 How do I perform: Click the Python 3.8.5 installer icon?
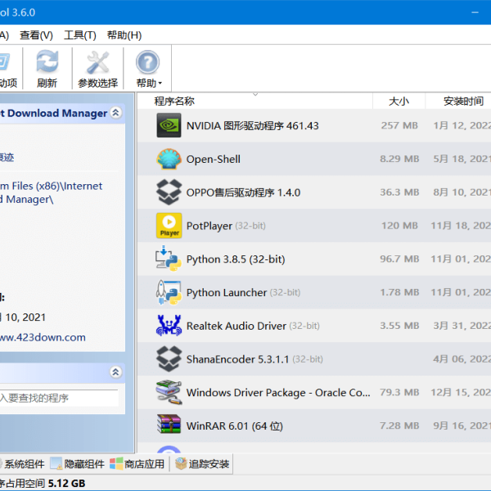tap(169, 259)
